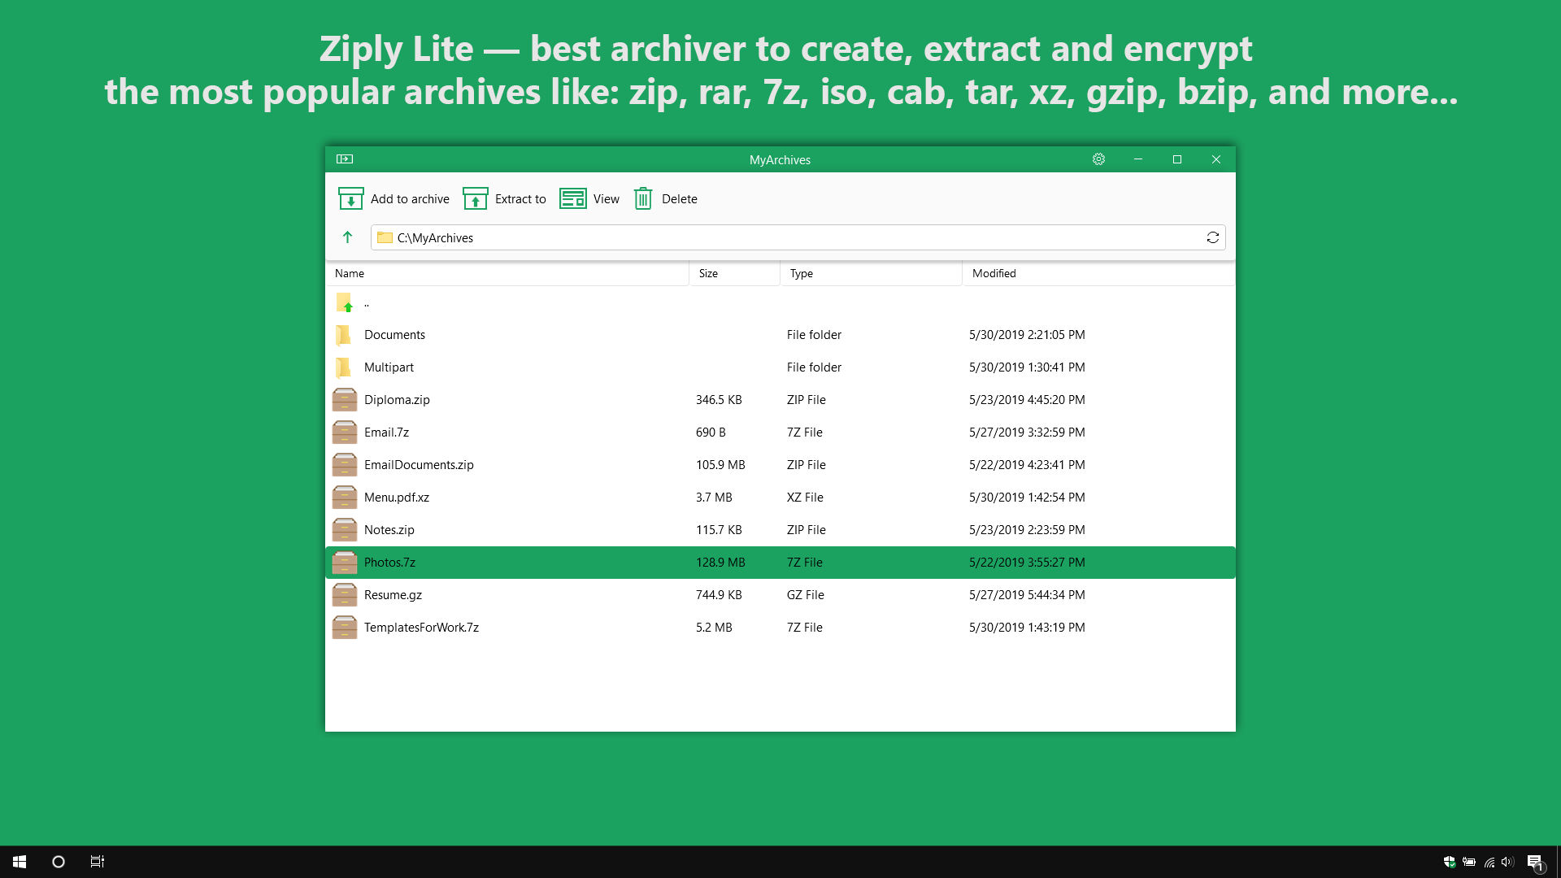Refresh the folder listing

1212,237
